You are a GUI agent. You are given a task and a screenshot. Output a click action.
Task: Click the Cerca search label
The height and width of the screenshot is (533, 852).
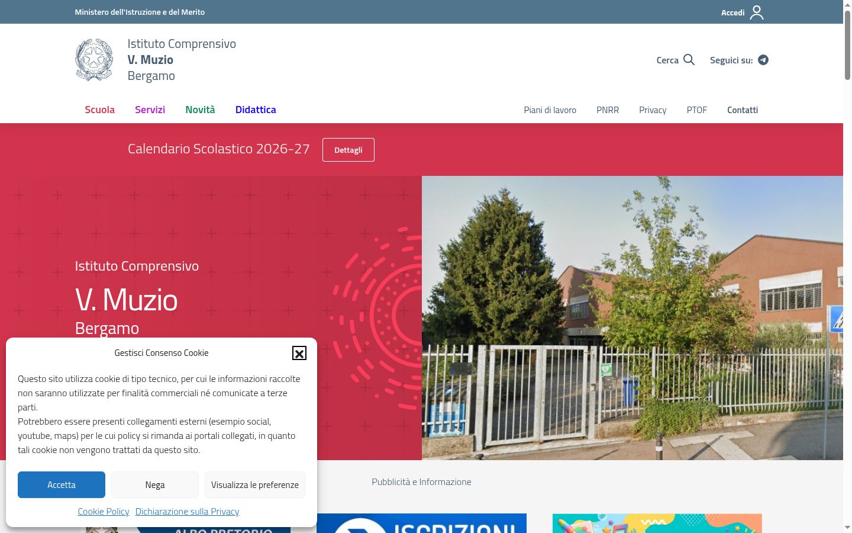[667, 60]
